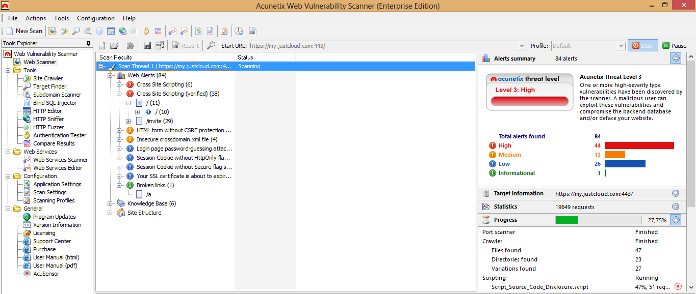Open HTTP Sniffer globe toolbar icon
Viewport: 696px width, 294px height.
click(123, 31)
